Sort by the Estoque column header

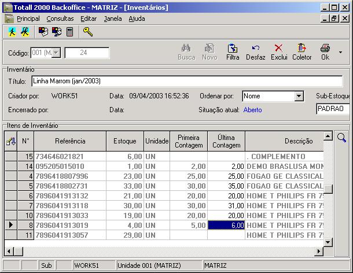[125, 141]
